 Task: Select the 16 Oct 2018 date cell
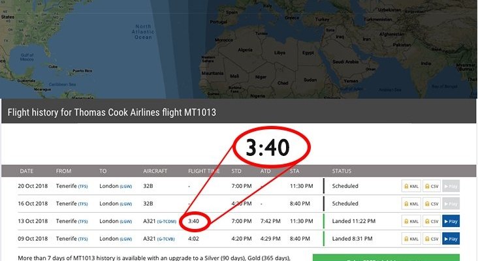[33, 204]
